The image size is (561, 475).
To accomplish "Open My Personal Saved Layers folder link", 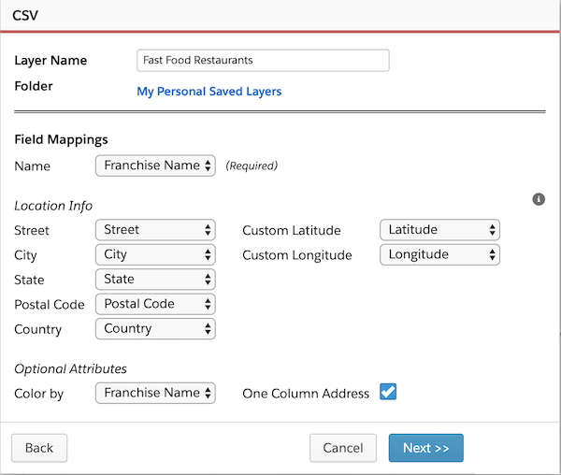I will 209,92.
